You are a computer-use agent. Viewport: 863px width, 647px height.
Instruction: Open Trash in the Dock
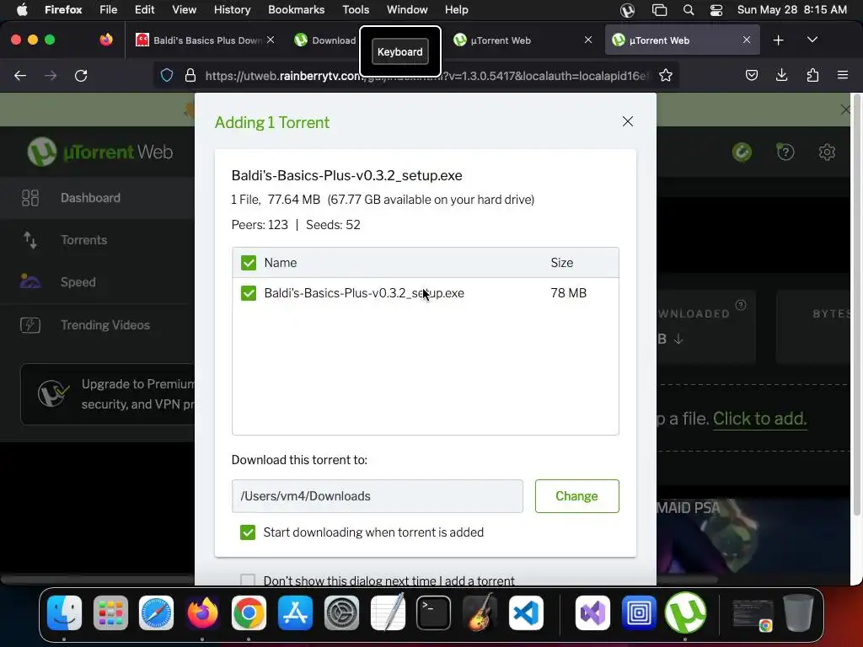[799, 613]
